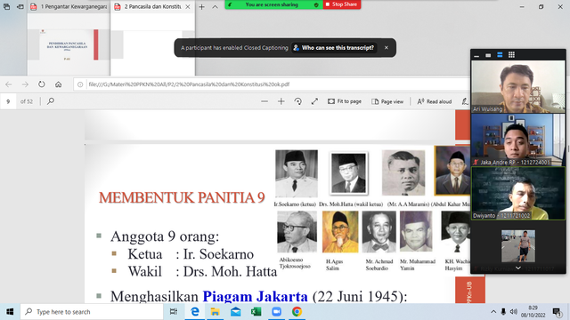This screenshot has width=570, height=320.
Task: Select Zoom active speaker stacked view
Action: pyautogui.click(x=500, y=55)
